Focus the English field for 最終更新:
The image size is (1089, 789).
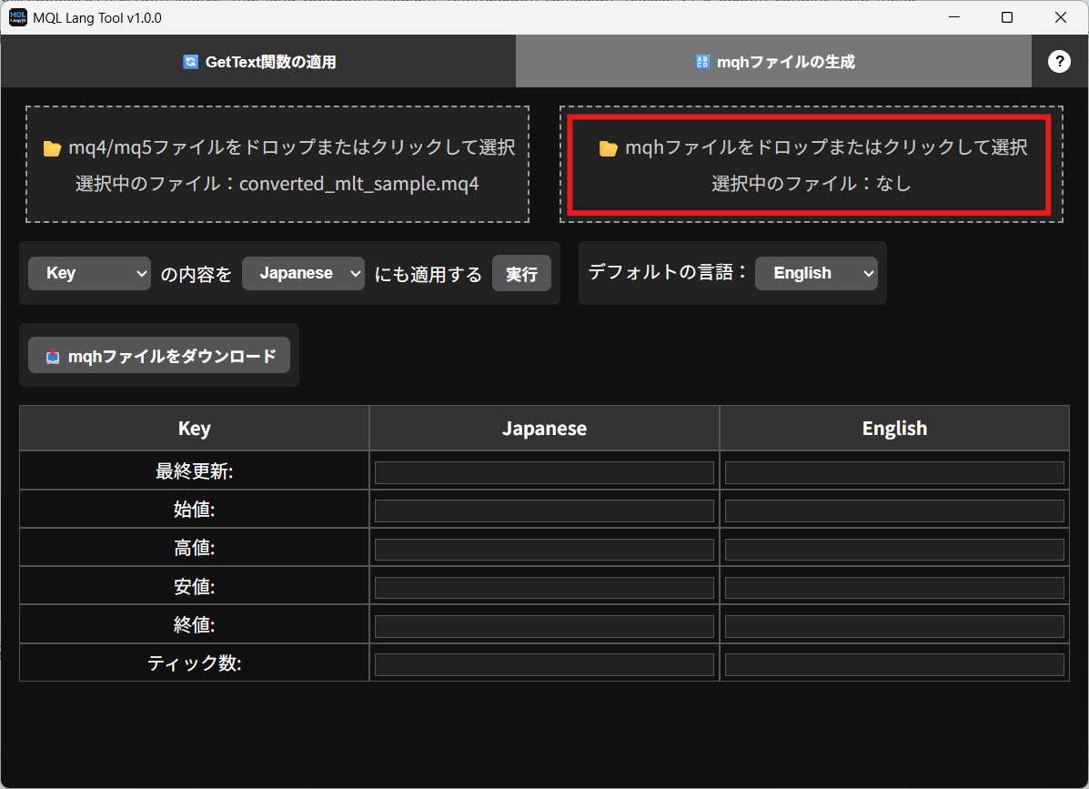(x=894, y=472)
